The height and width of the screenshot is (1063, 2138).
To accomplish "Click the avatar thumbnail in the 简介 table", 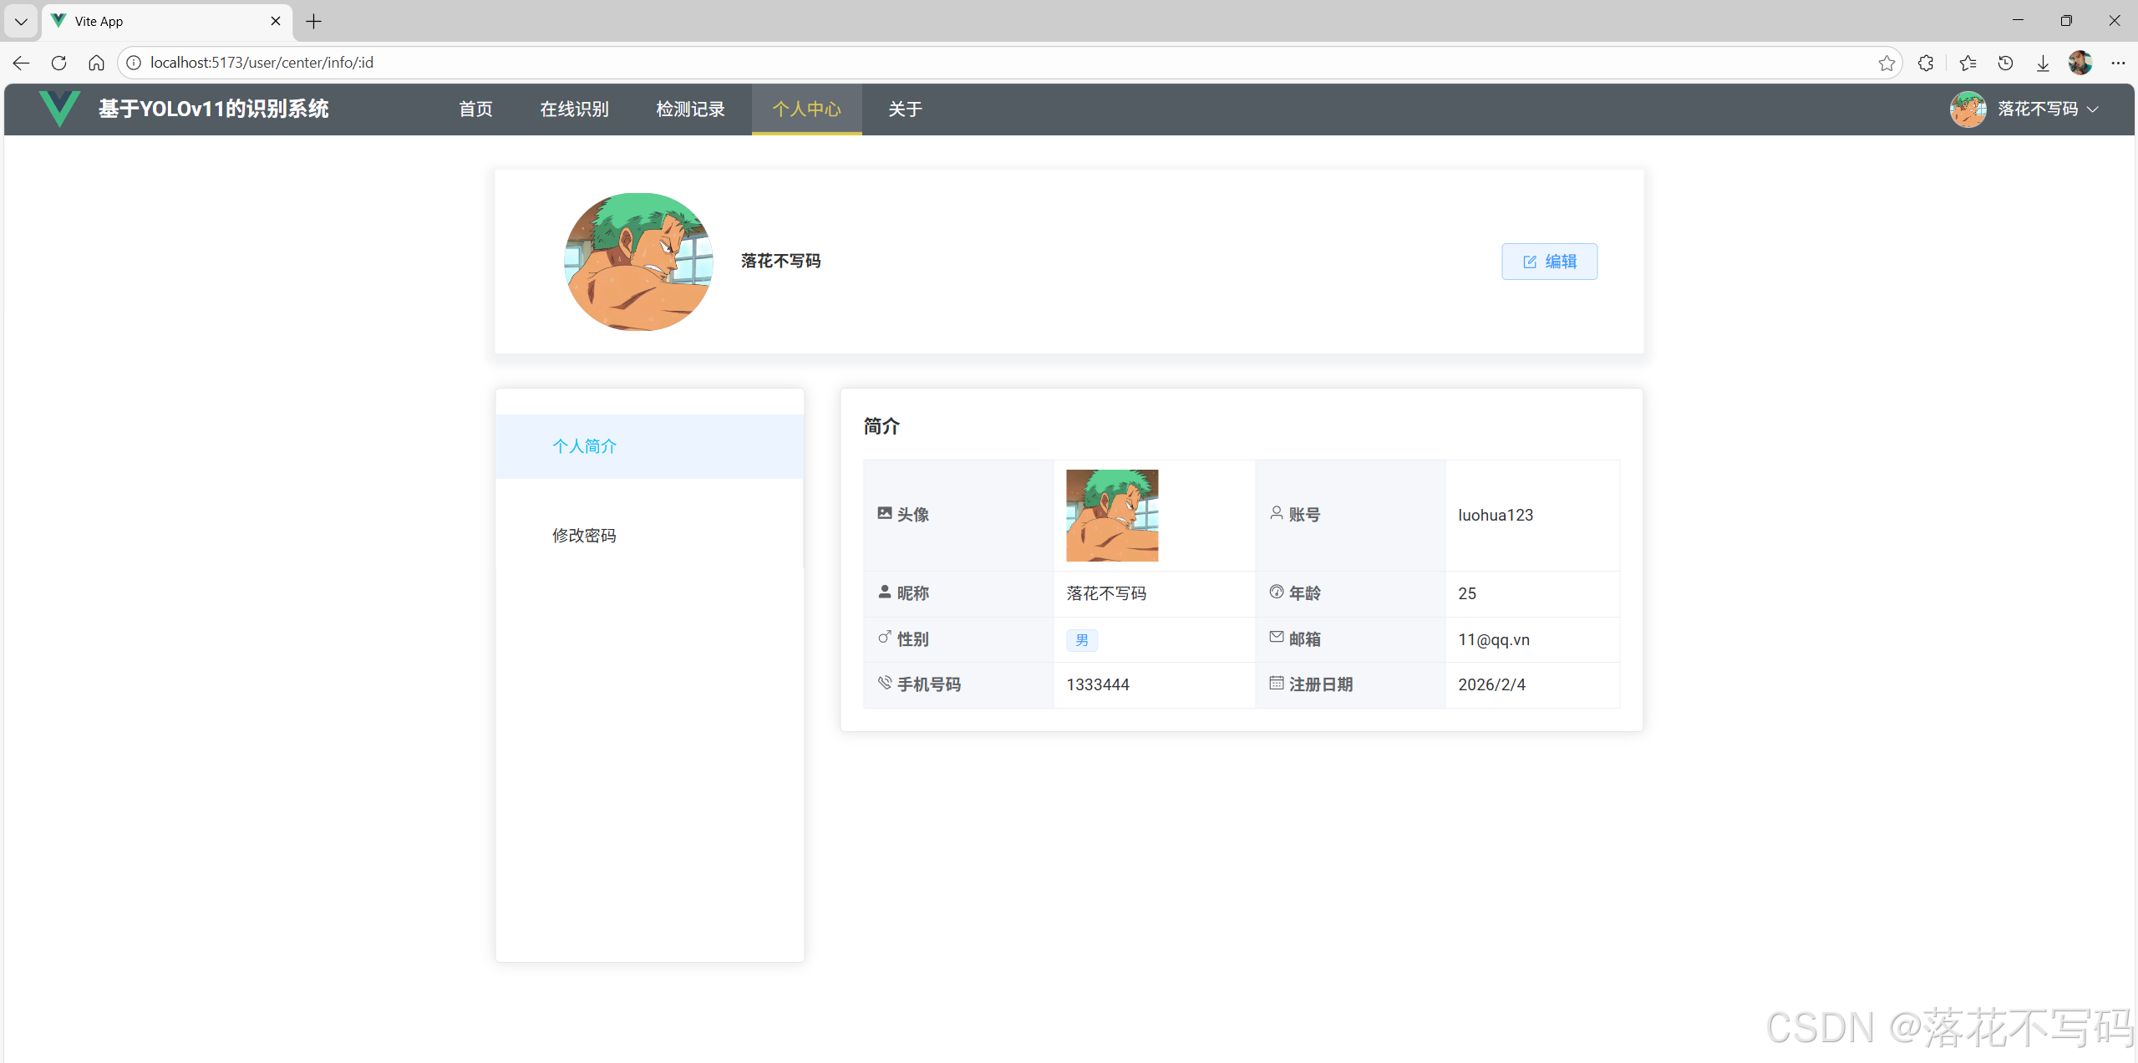I will coord(1112,515).
